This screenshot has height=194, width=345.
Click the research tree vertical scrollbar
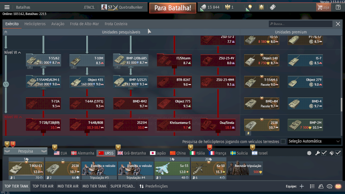342,105
